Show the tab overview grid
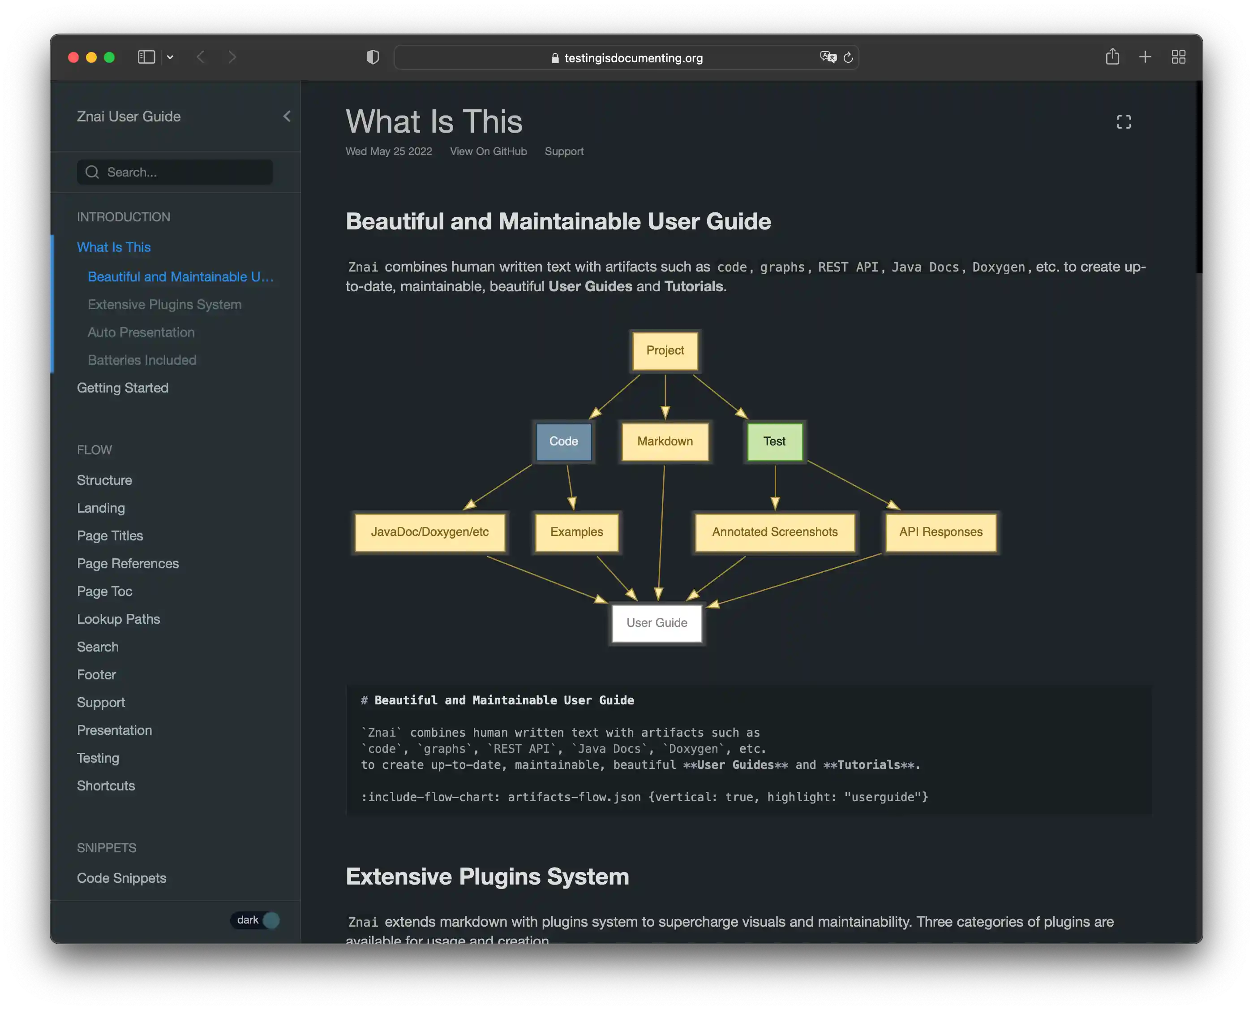This screenshot has width=1253, height=1010. click(x=1179, y=57)
